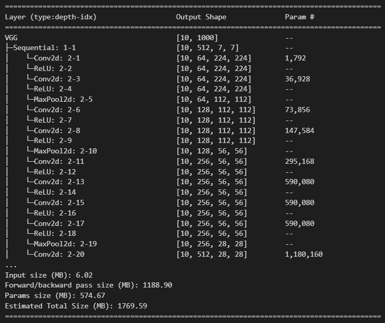Screen dimensions: 385x323
Task: Click the "ReLU: 2-9" layer name
Action: click(53, 140)
